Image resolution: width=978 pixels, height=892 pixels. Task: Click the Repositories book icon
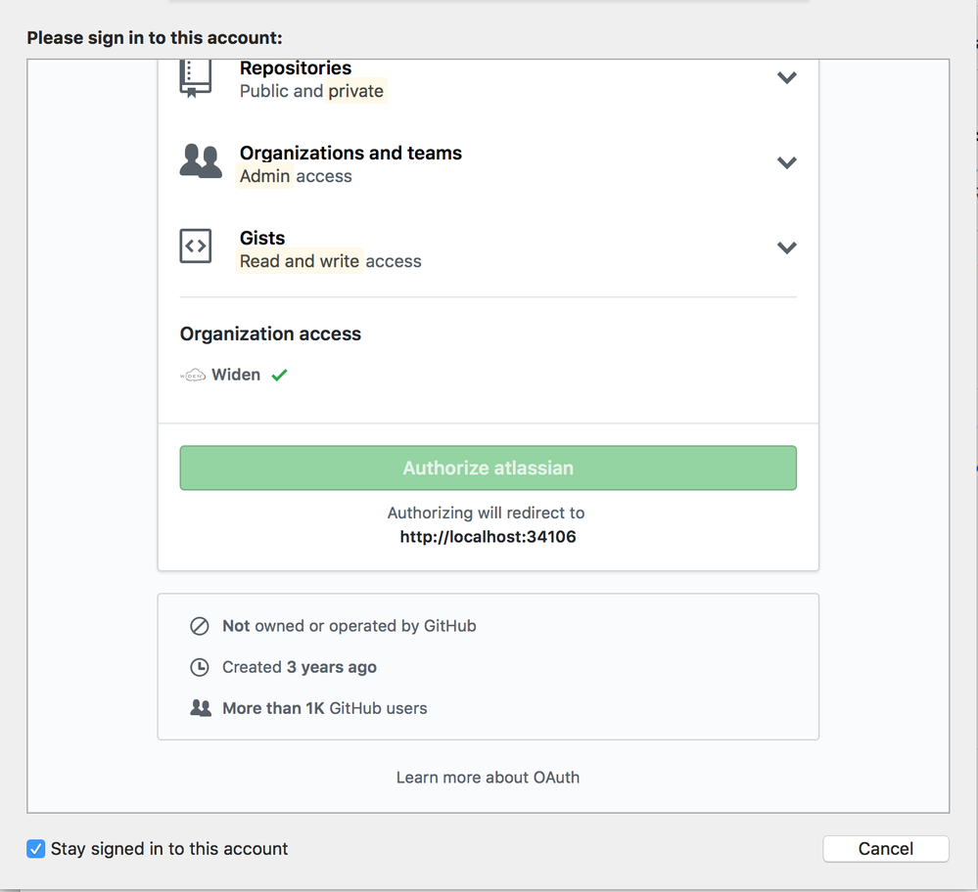195,78
